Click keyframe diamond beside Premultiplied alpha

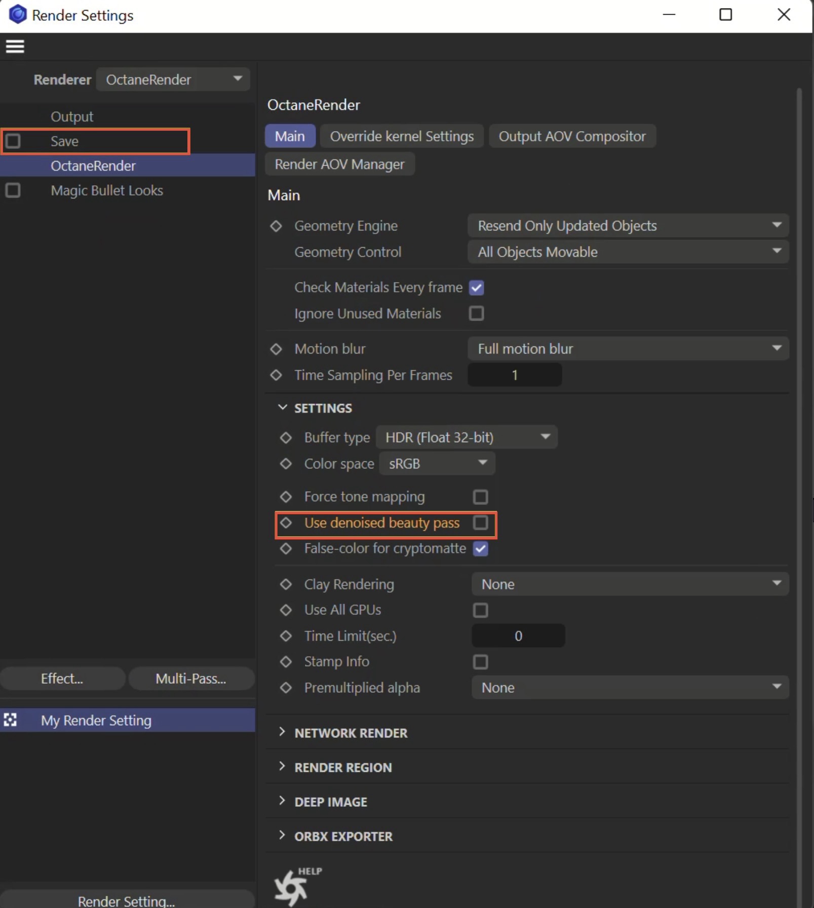(286, 688)
